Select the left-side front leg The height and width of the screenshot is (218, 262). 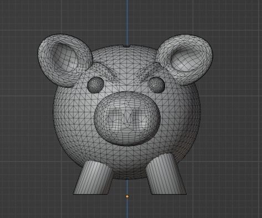click(93, 178)
